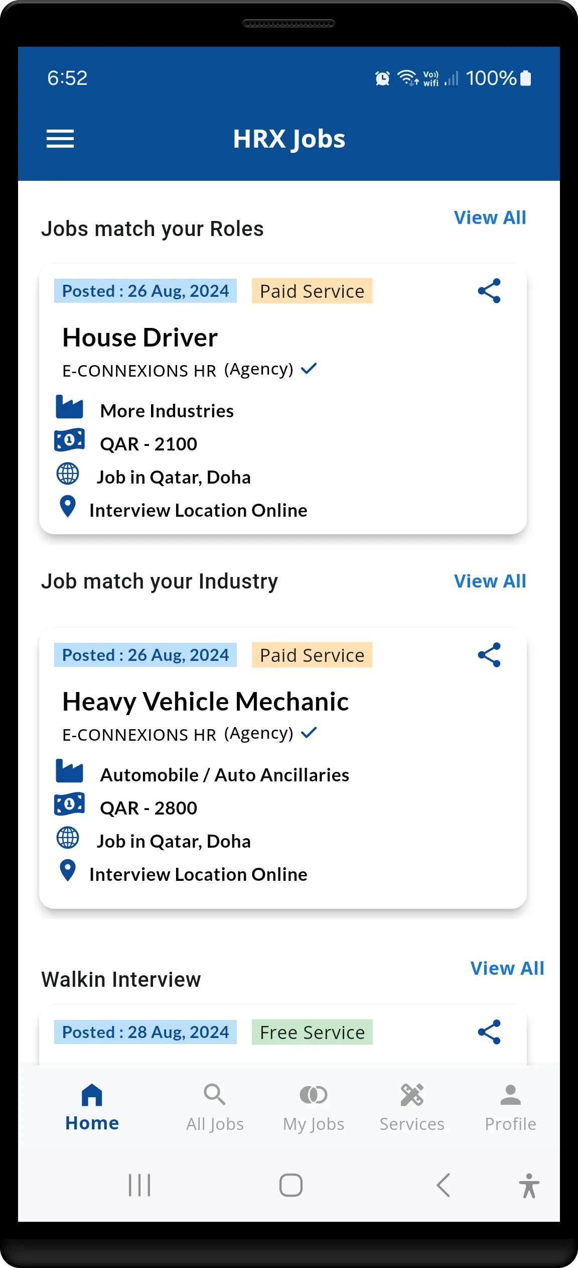This screenshot has height=1268, width=578.
Task: Tap 'Posted : 28 Aug, 2024' label
Action: click(146, 1032)
